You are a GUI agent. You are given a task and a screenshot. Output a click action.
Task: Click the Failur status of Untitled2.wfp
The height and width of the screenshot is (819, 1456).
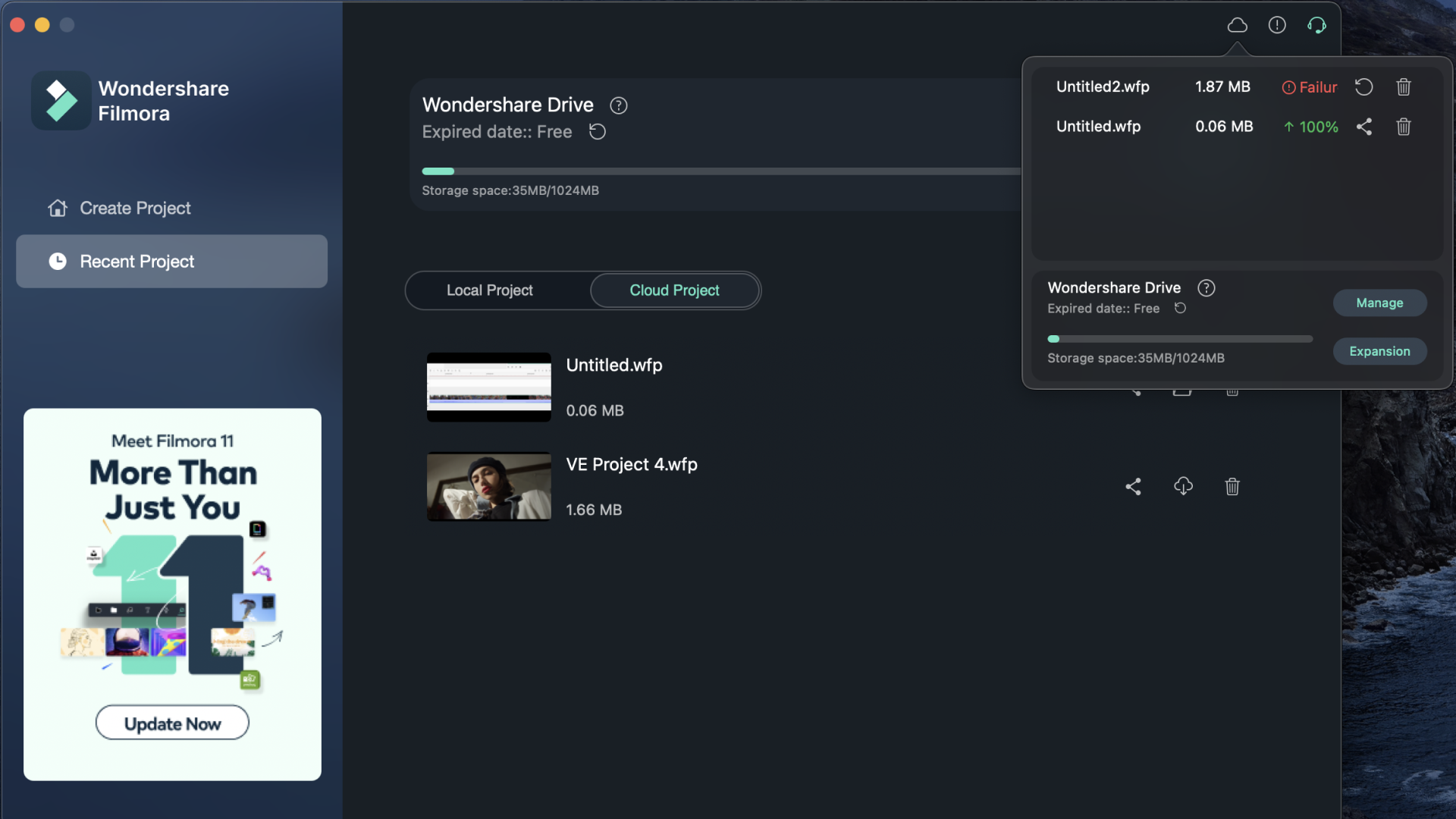pyautogui.click(x=1310, y=87)
